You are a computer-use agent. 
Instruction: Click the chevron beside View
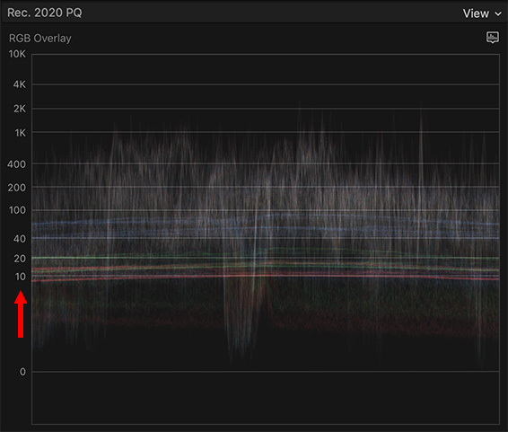coord(498,14)
